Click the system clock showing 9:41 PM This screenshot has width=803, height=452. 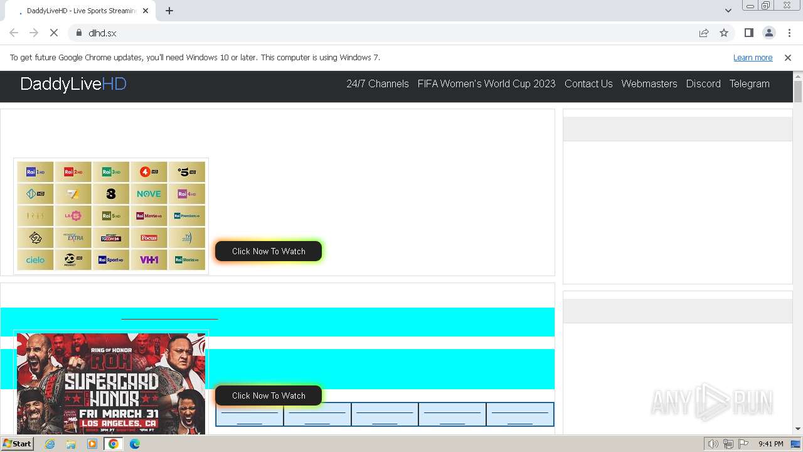[x=770, y=444]
